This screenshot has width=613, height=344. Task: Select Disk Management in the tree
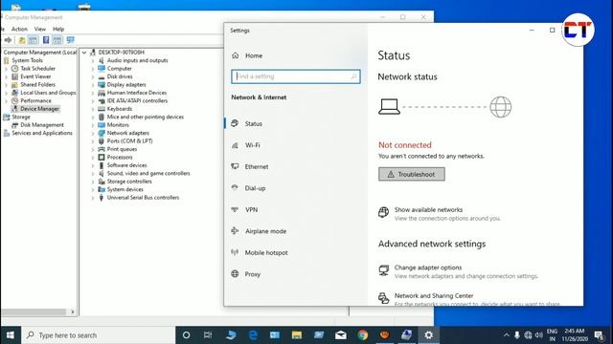(x=42, y=125)
